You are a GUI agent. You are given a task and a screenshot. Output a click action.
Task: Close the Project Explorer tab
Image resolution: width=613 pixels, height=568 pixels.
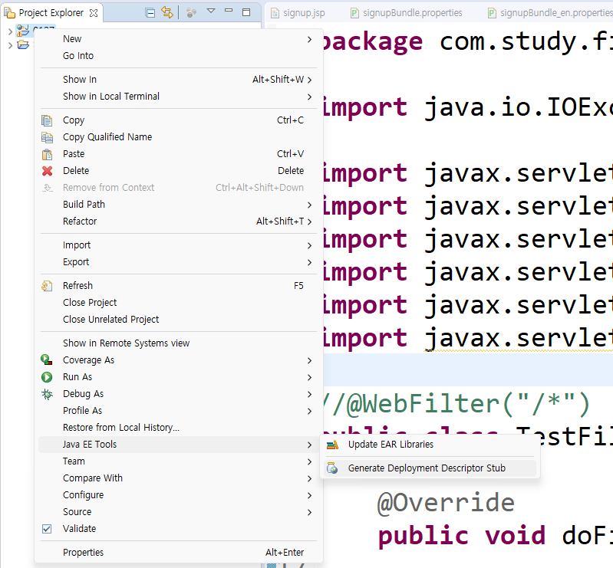94,13
